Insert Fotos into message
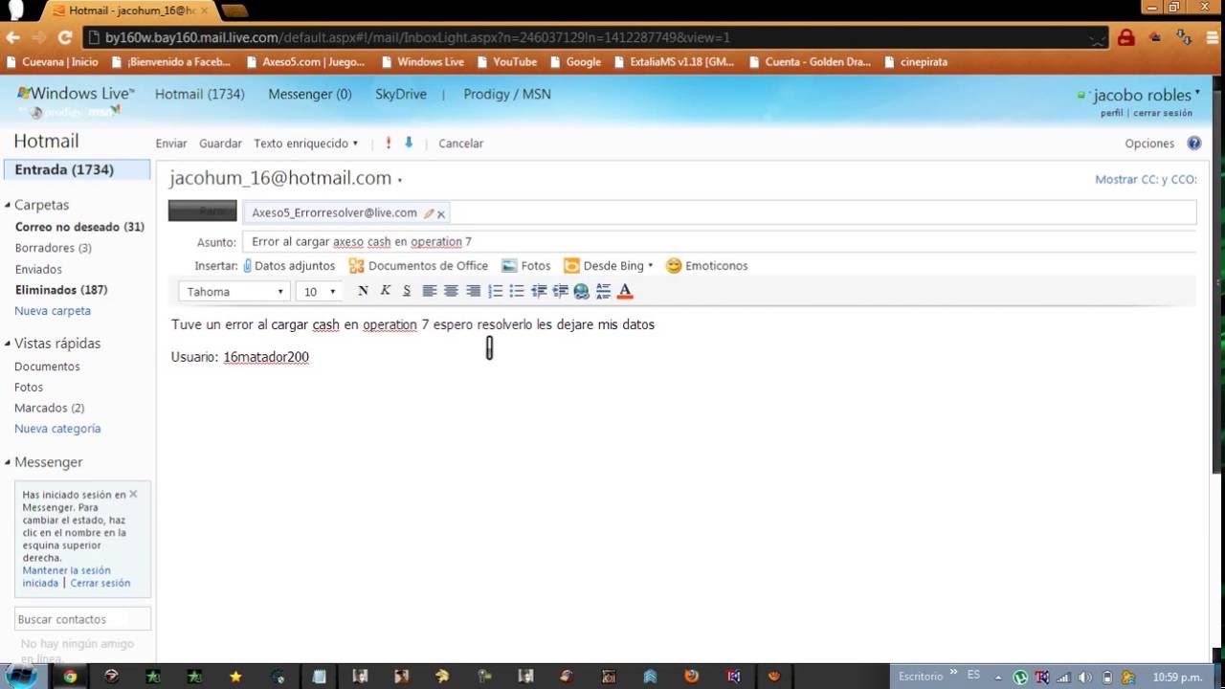1225x689 pixels. (x=526, y=266)
